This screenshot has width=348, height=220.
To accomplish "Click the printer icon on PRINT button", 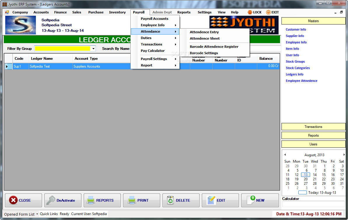I will coord(132,200).
